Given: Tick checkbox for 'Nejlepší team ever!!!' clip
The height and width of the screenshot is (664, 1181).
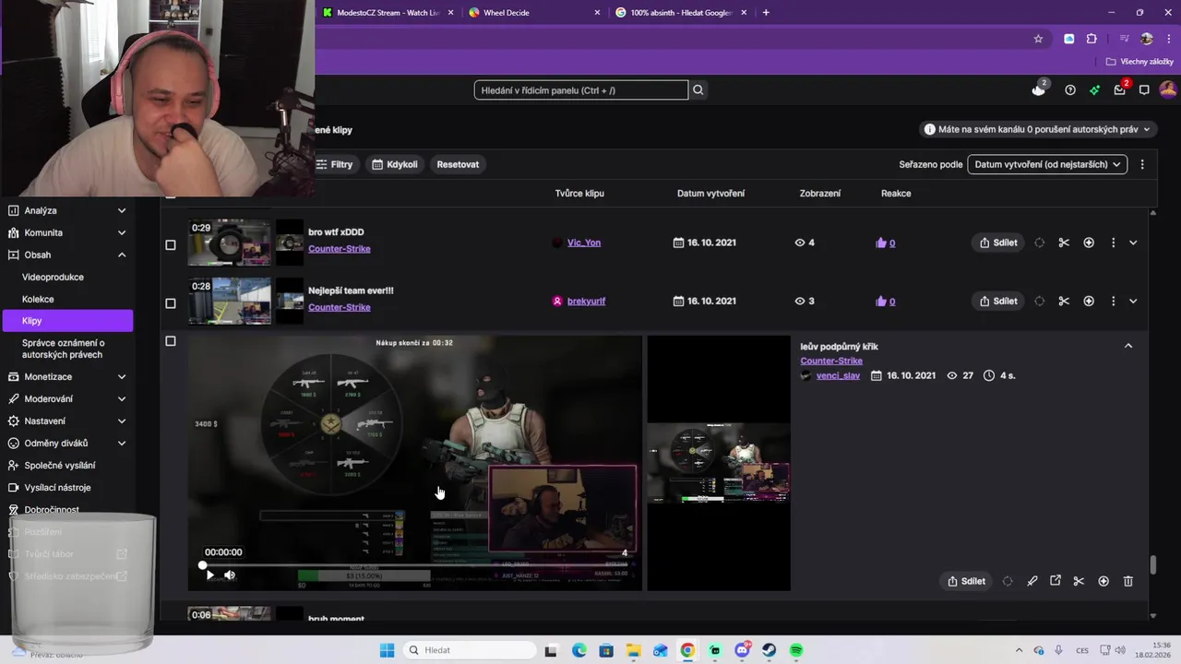Looking at the screenshot, I should tap(170, 302).
